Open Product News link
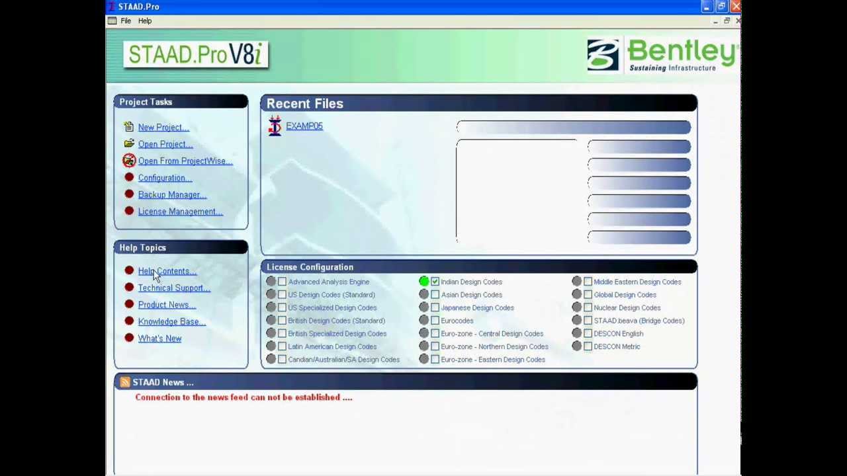Image resolution: width=847 pixels, height=476 pixels. (167, 305)
